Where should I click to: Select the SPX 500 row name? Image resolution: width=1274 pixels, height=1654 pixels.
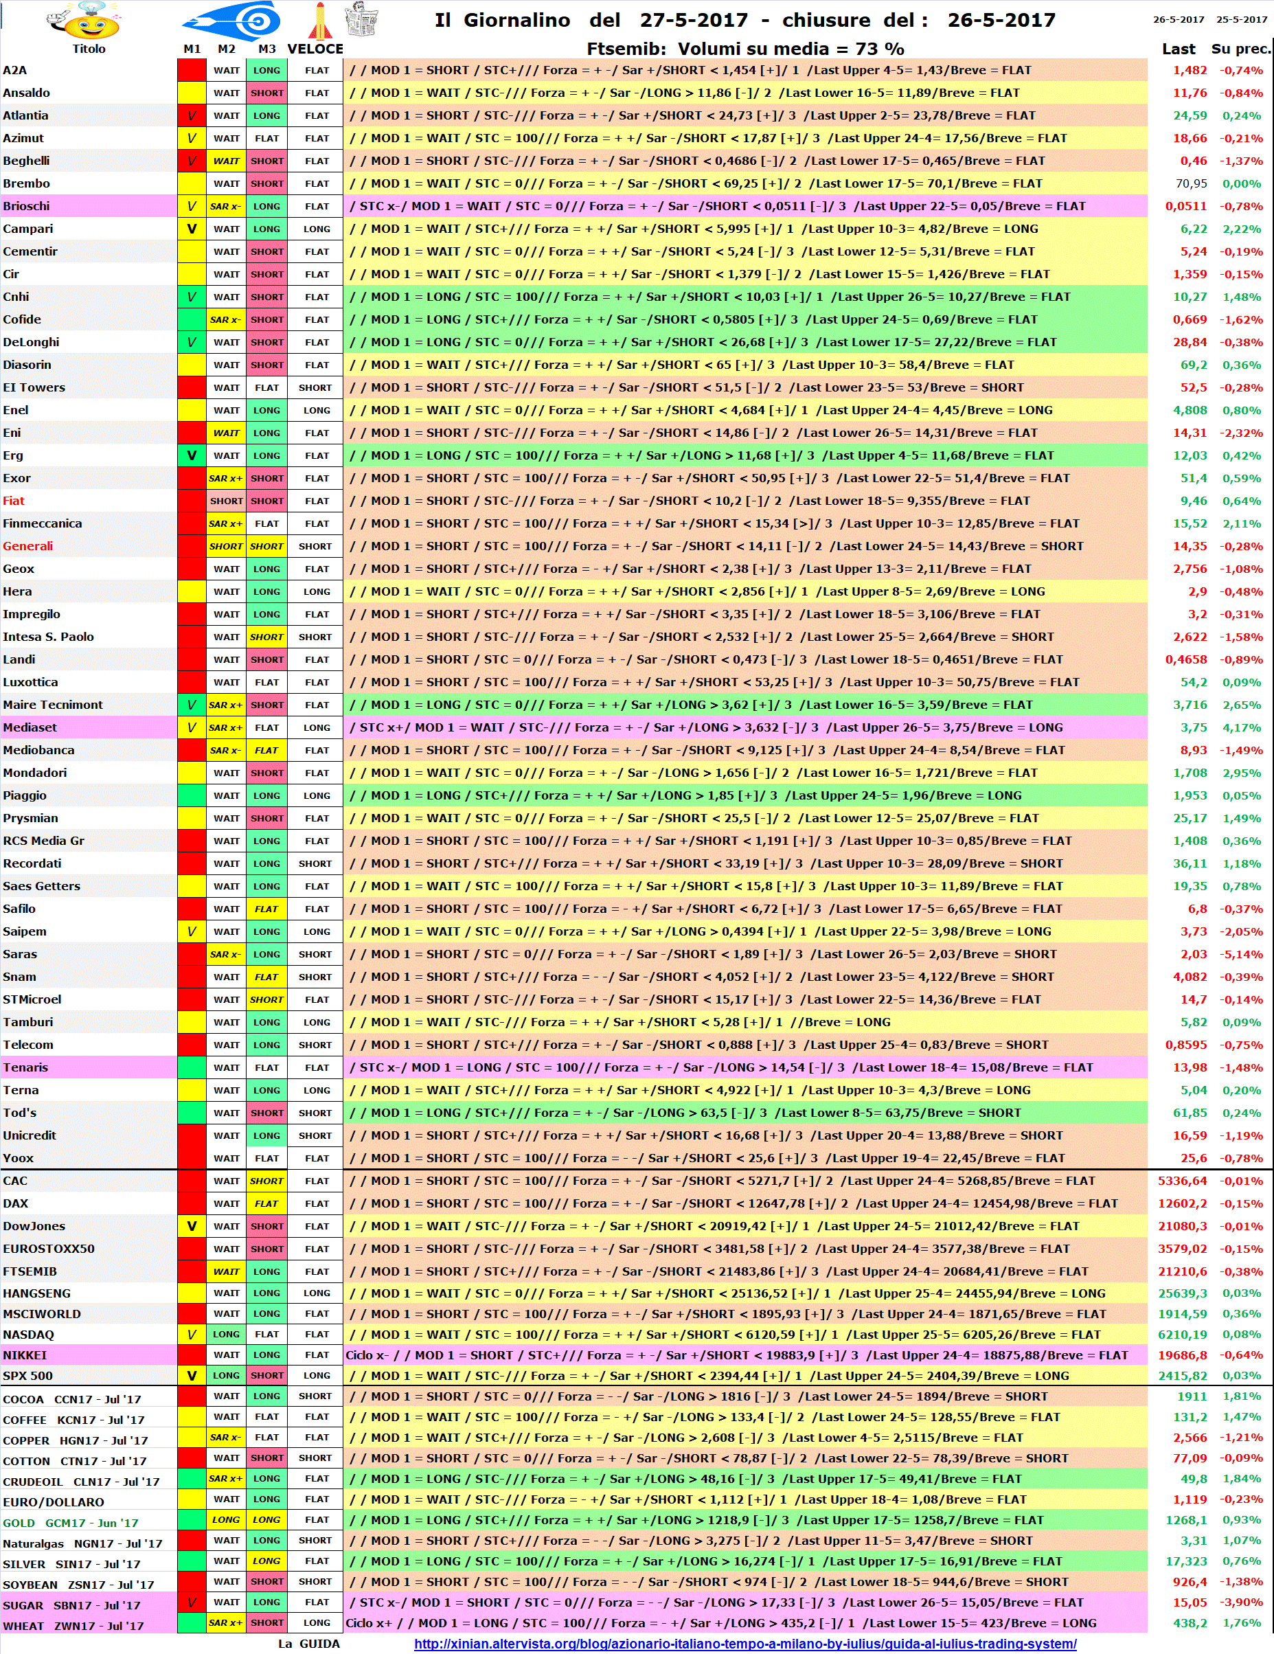point(89,1376)
